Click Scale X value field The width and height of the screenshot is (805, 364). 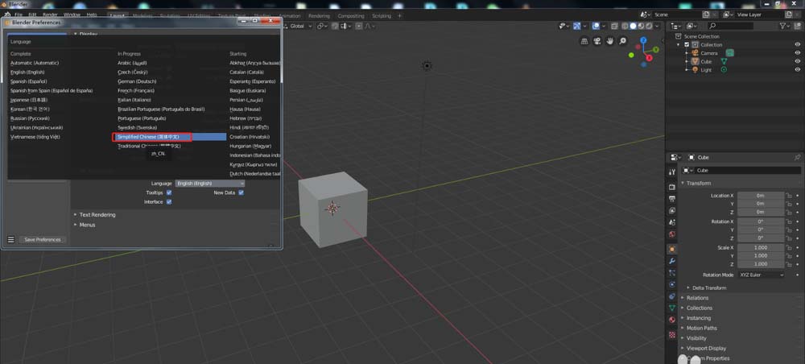coord(761,247)
